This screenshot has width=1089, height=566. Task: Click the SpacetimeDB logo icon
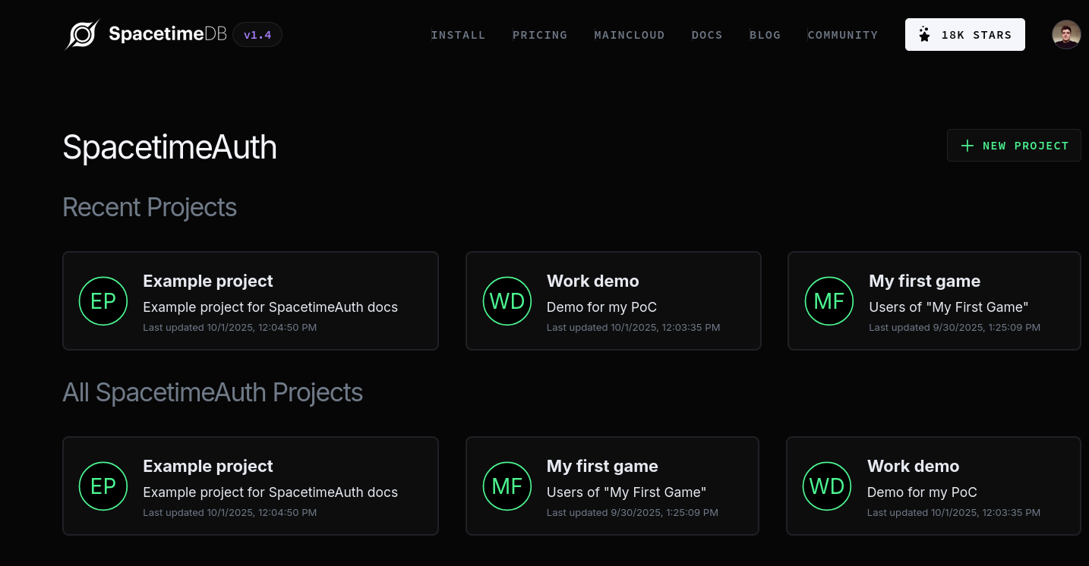pos(82,33)
